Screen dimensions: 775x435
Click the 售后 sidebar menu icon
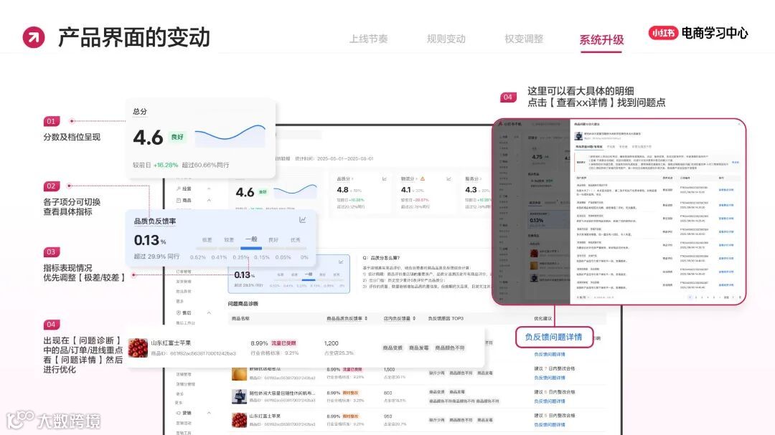(x=179, y=313)
